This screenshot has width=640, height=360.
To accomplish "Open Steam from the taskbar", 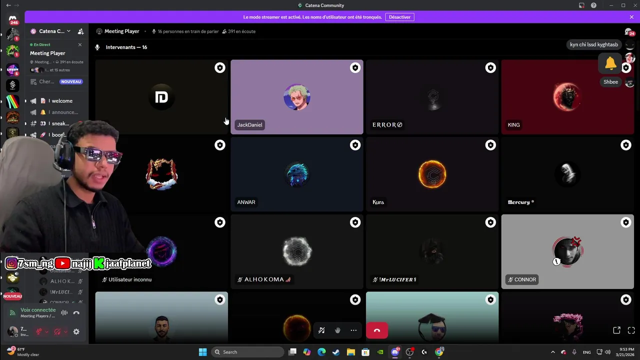I will [336, 352].
